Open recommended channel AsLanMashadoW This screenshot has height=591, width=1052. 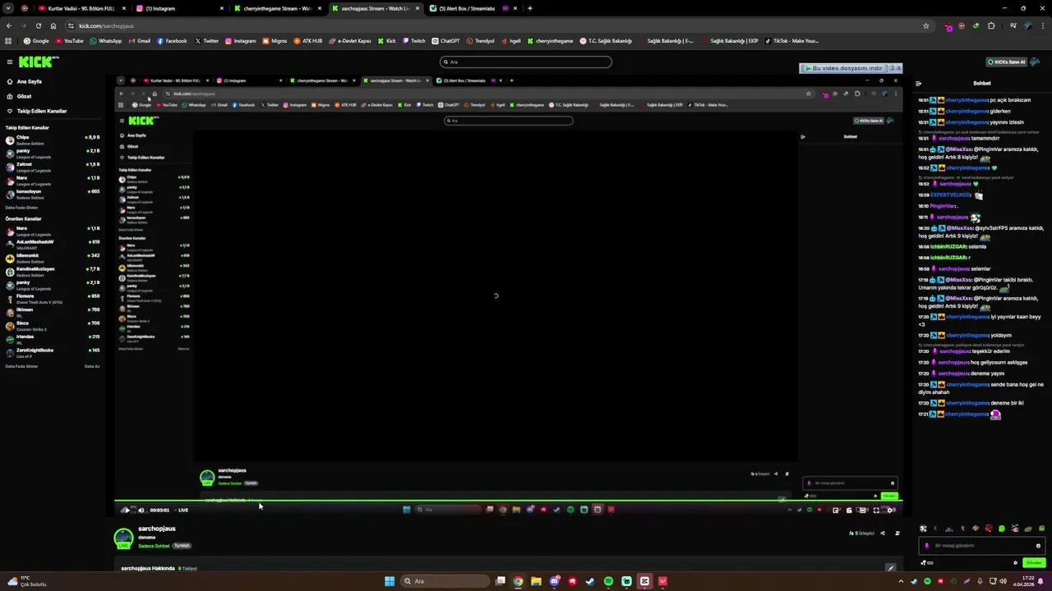52,245
